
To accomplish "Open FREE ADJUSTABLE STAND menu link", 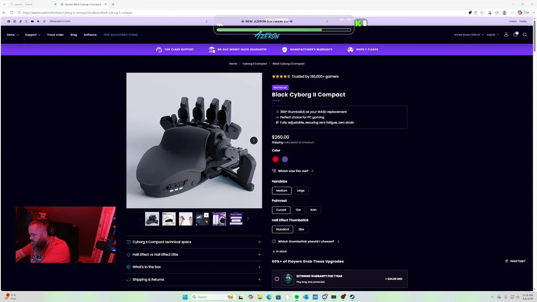I will pyautogui.click(x=120, y=35).
